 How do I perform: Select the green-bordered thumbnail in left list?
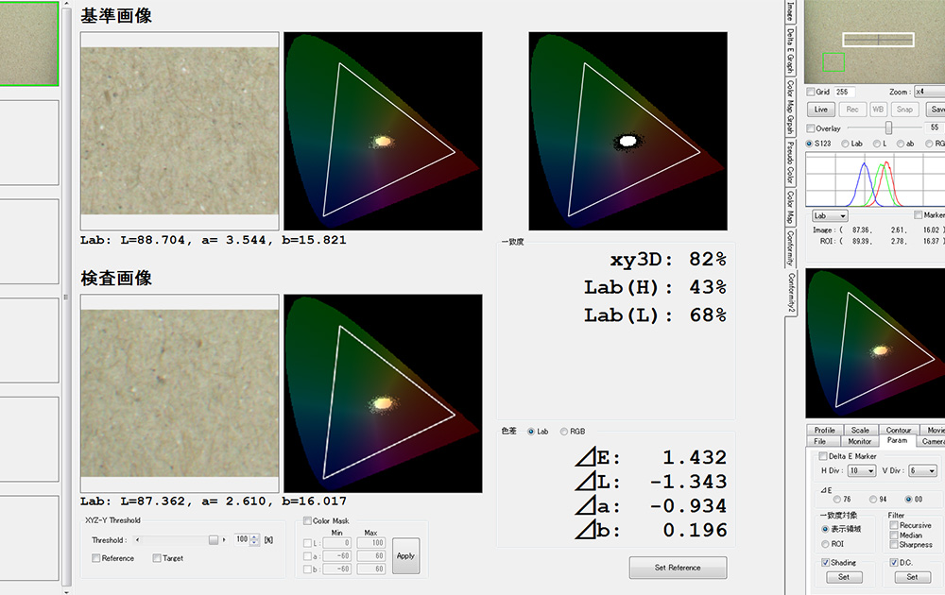click(x=29, y=43)
